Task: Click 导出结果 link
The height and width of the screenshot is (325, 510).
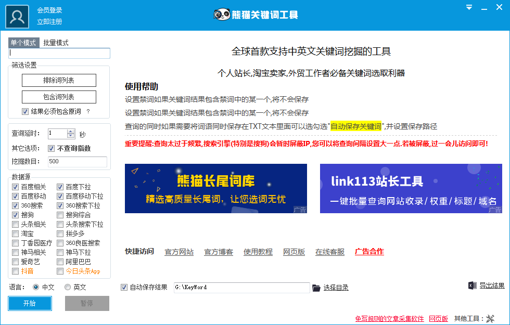Action: [492, 285]
